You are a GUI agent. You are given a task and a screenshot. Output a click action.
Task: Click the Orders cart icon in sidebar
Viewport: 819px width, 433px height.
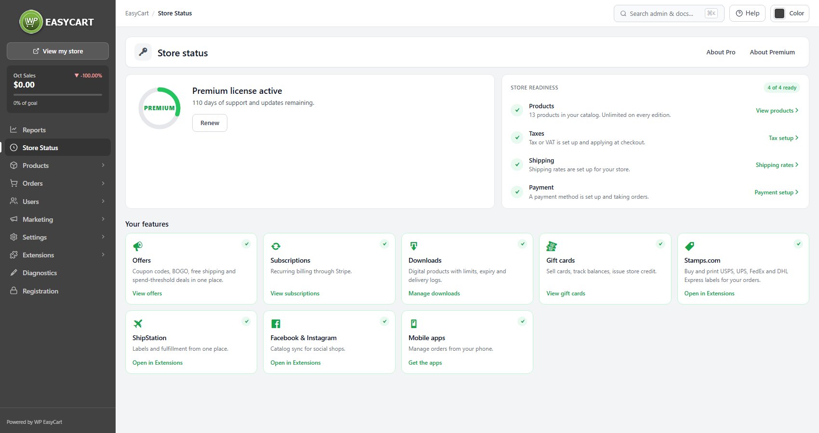tap(13, 183)
